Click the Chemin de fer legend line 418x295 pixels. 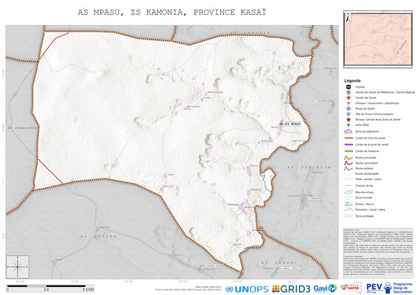pos(348,186)
